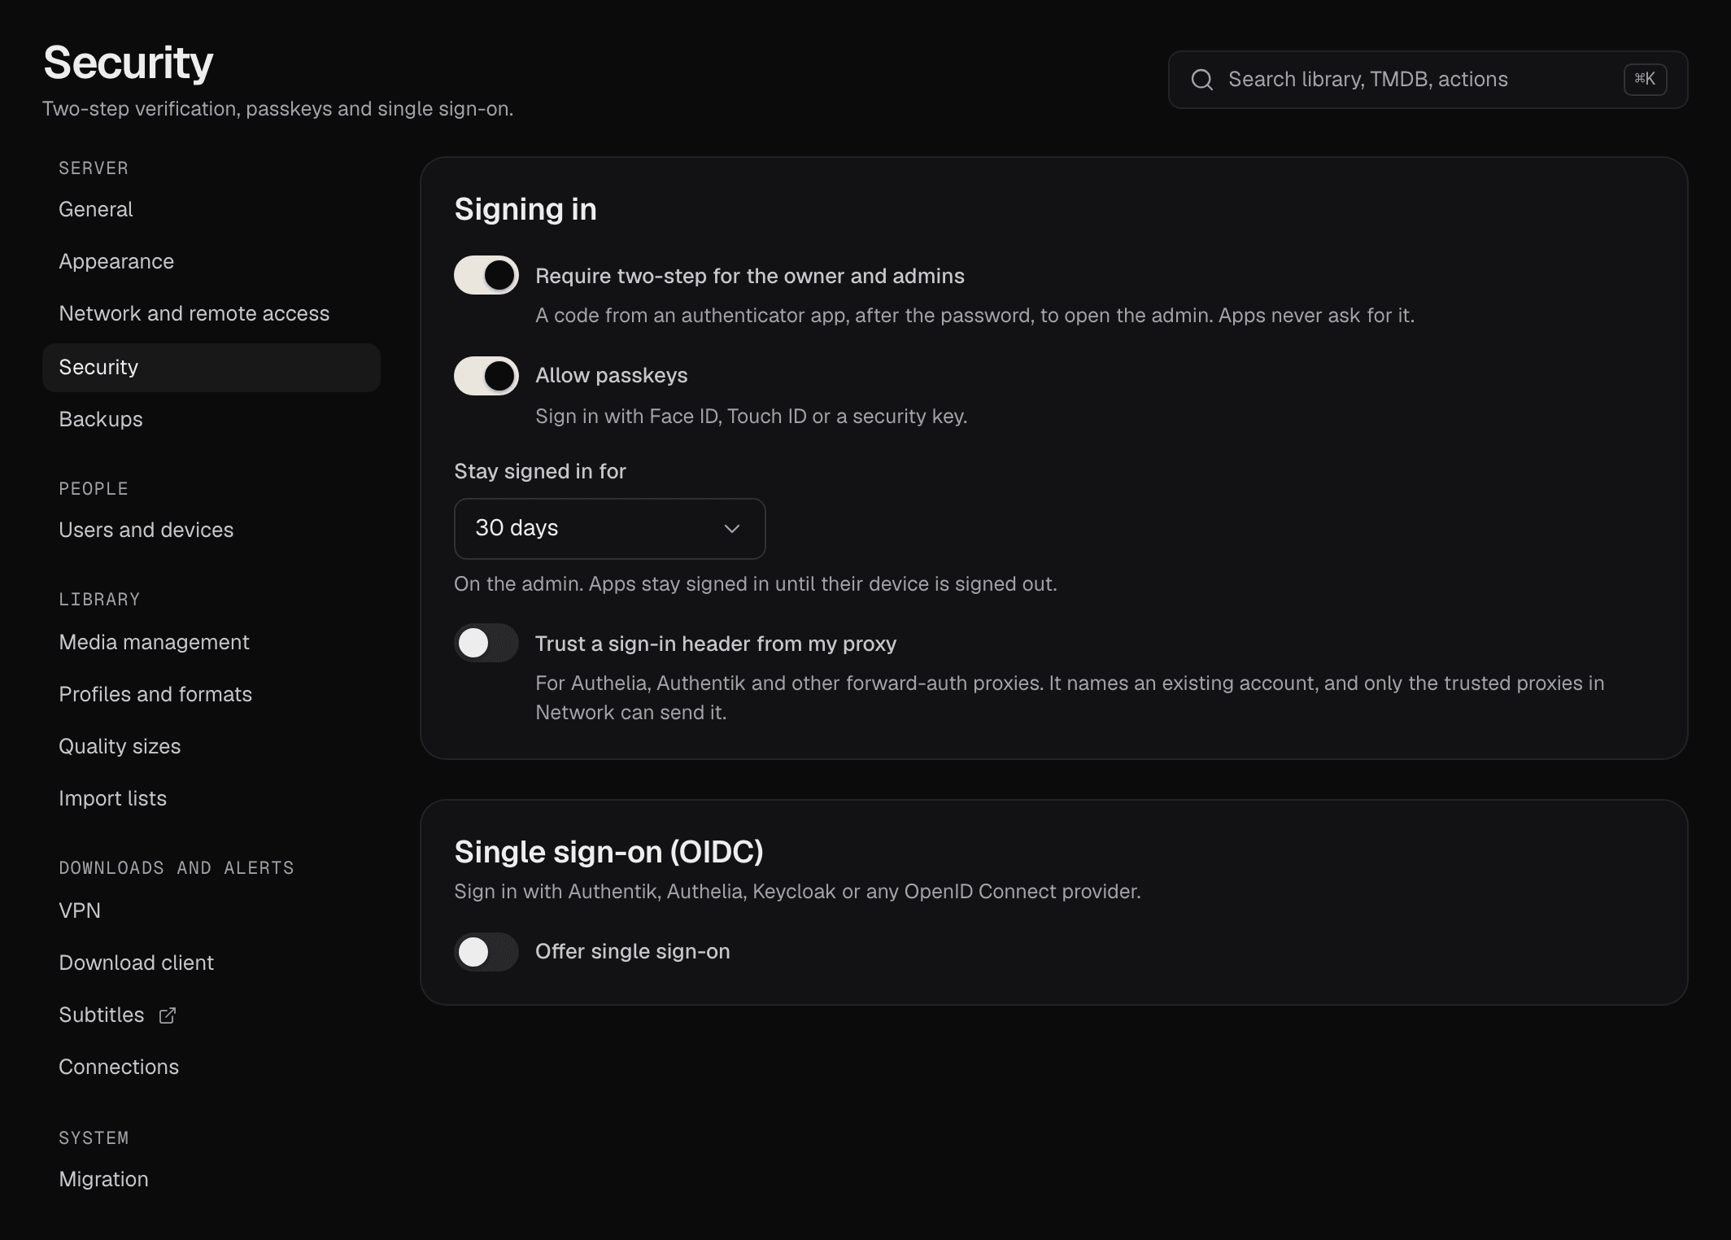This screenshot has width=1731, height=1240.
Task: Open the Subtitles link
Action: point(211,1015)
